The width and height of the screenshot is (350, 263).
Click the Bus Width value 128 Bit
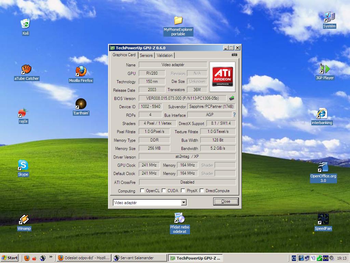point(218,140)
